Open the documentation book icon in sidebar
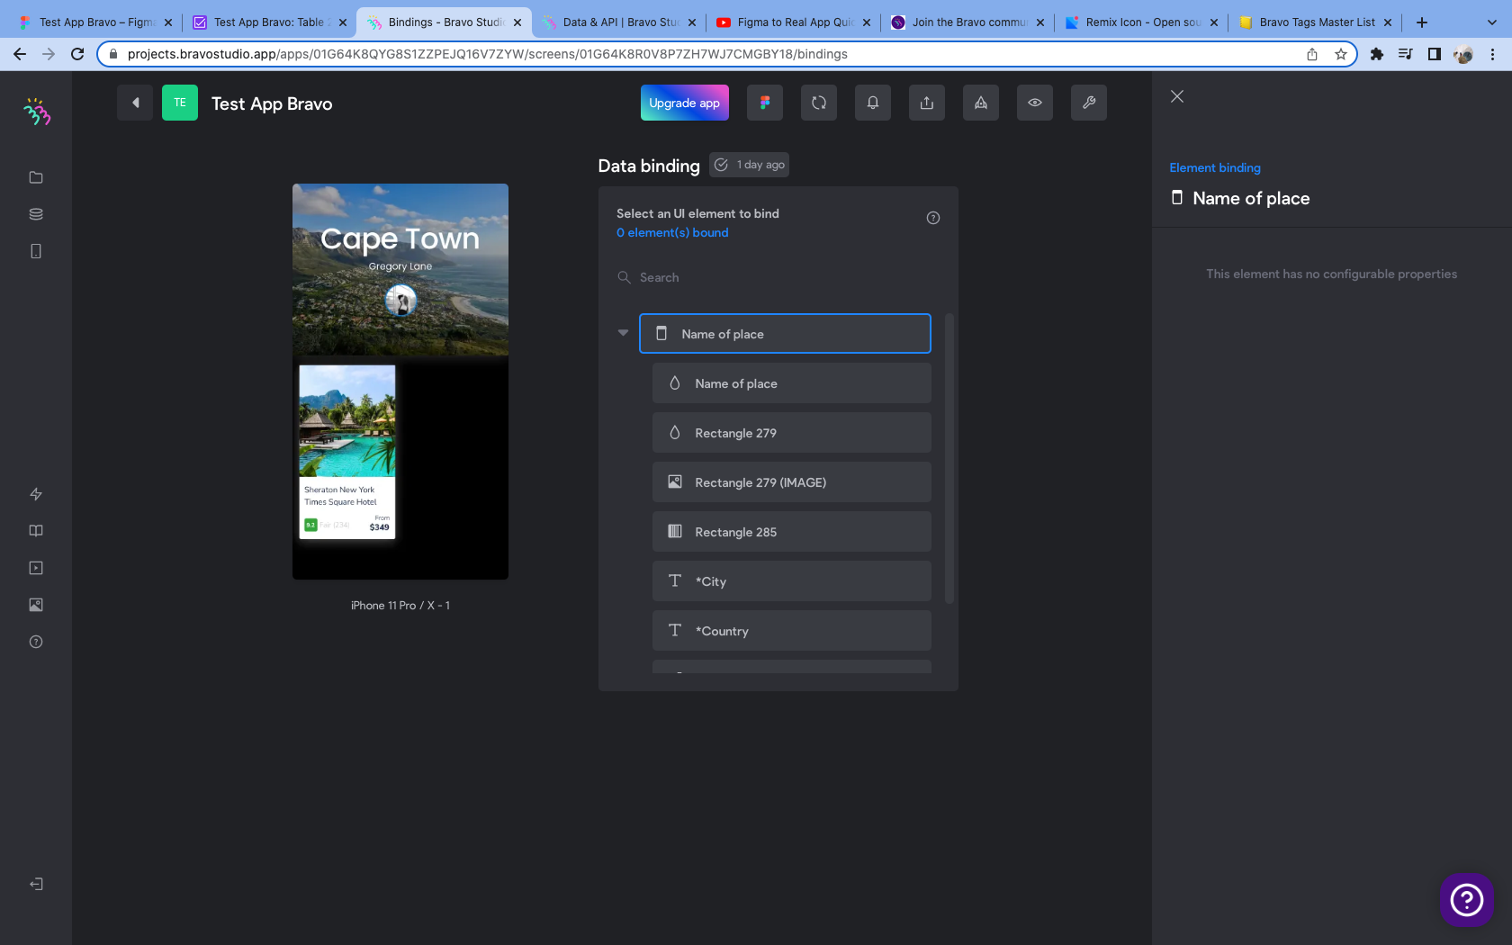 36,531
